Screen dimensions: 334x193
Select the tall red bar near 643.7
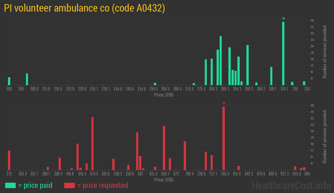(164, 148)
